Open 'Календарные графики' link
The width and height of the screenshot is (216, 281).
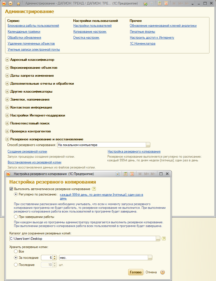(x=24, y=32)
